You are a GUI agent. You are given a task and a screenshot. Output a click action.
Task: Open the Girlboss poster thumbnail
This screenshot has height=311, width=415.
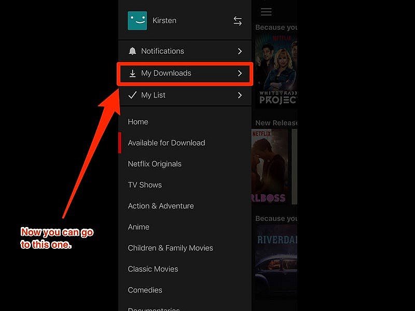pos(269,166)
